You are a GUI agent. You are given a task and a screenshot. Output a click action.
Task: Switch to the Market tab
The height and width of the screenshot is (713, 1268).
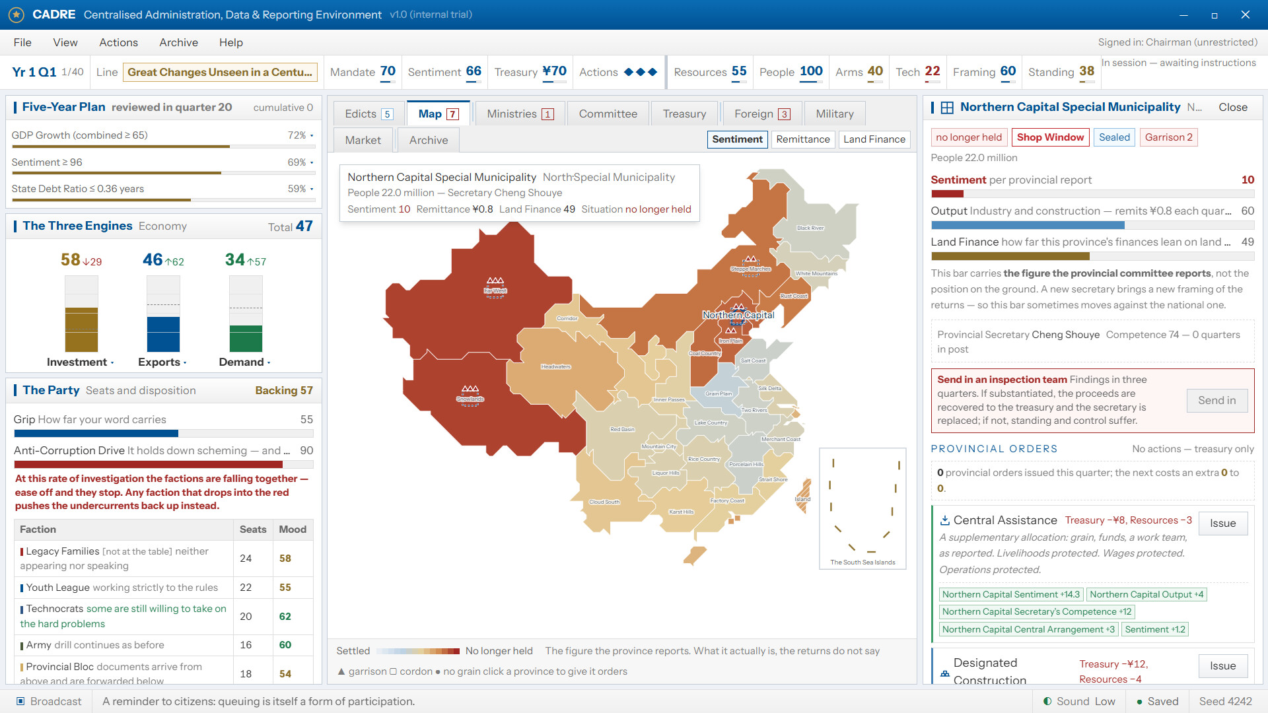(x=363, y=140)
